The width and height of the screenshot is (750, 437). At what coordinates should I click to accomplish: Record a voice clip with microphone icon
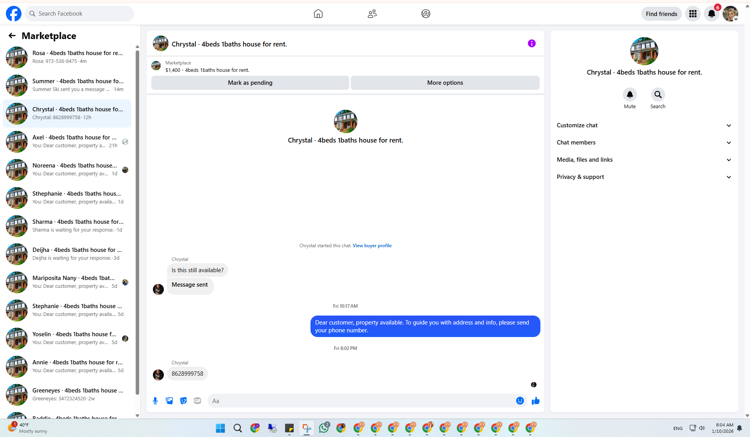click(x=155, y=401)
